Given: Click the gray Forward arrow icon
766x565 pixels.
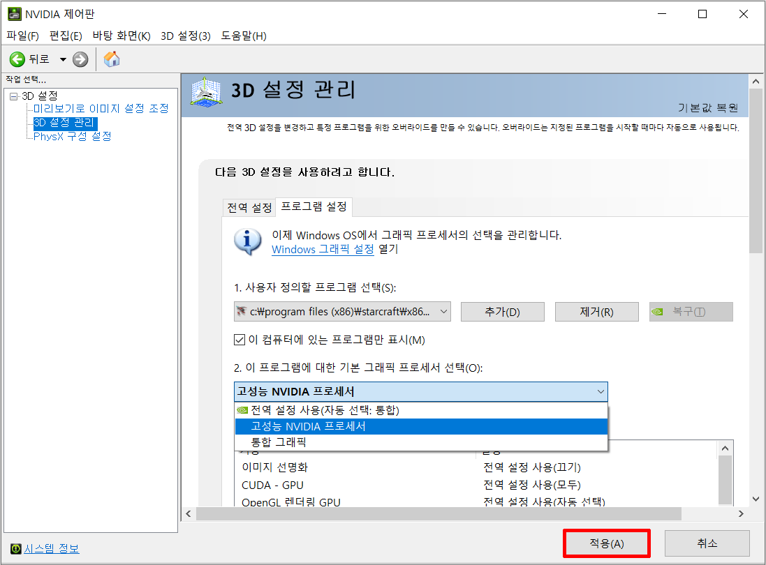Looking at the screenshot, I should (x=80, y=59).
